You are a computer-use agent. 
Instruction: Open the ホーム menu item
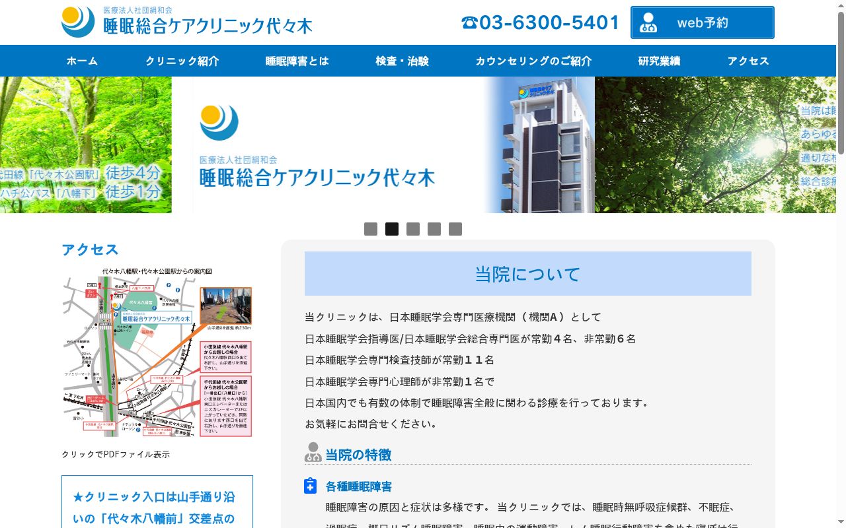(82, 61)
